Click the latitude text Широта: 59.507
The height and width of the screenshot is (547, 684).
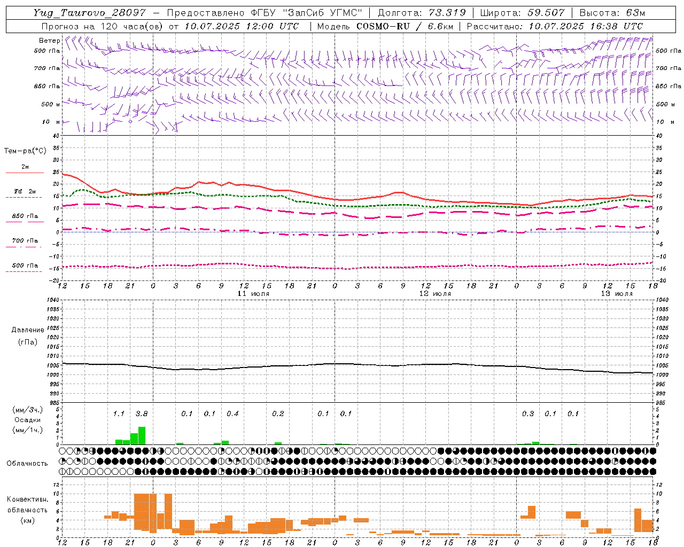523,13
